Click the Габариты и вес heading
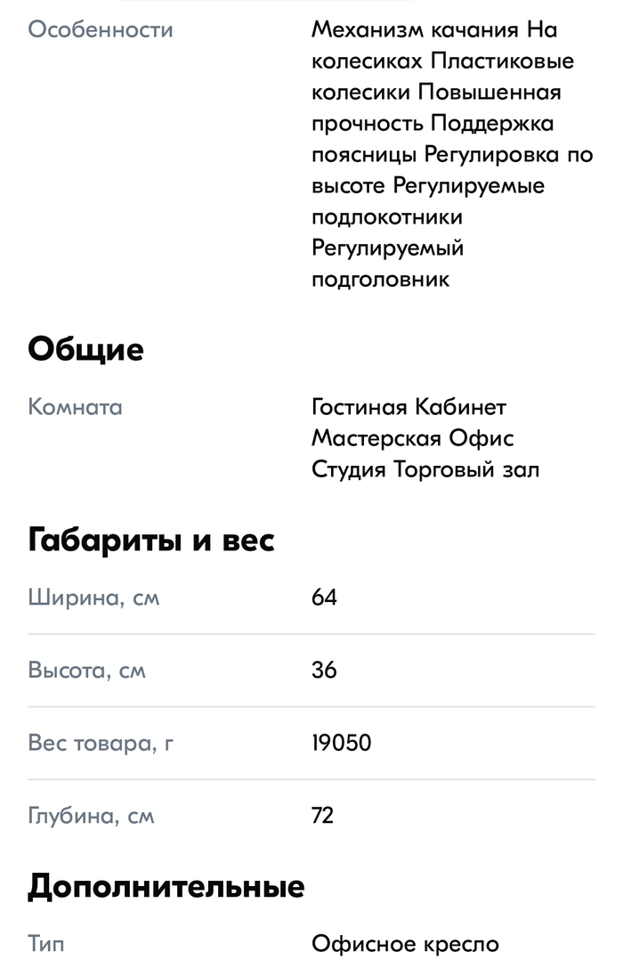The image size is (623, 968). [x=151, y=540]
